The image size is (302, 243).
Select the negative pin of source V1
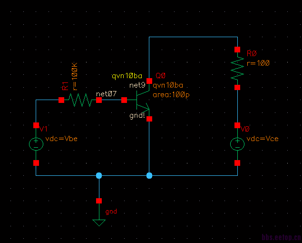tap(36, 163)
